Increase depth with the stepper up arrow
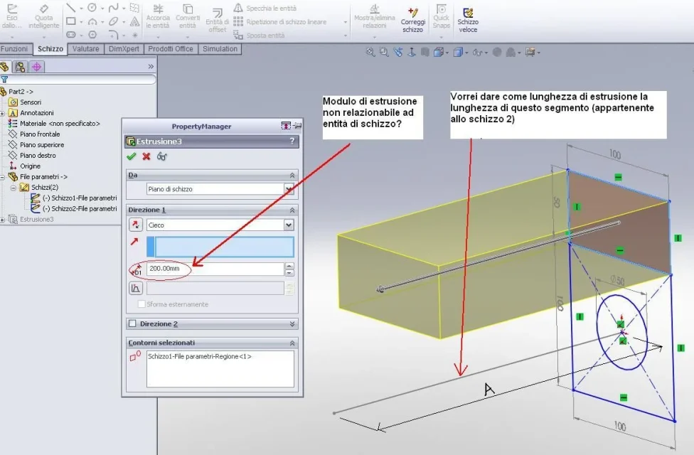694x455 pixels. click(x=289, y=266)
